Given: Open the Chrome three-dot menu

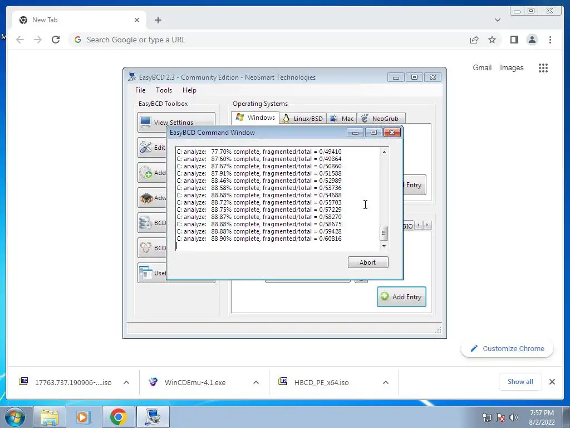Looking at the screenshot, I should (x=550, y=40).
